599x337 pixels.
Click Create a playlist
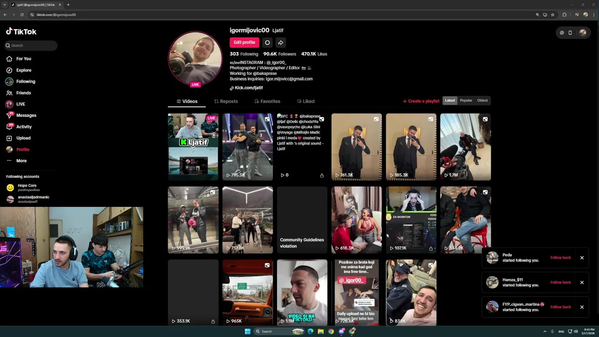click(421, 101)
